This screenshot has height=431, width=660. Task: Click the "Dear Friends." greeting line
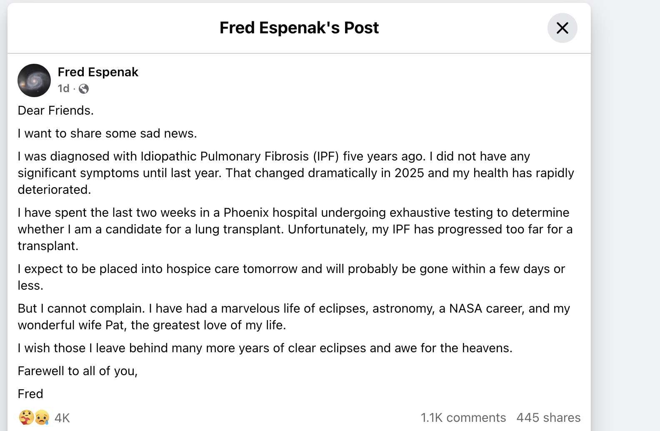[x=56, y=110]
